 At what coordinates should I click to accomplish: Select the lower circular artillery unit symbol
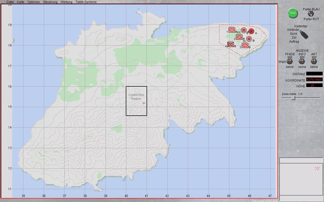(x=249, y=39)
